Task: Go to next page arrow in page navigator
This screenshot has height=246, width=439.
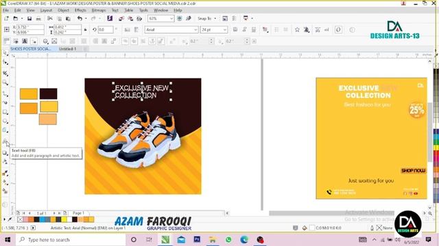Action: click(x=54, y=213)
